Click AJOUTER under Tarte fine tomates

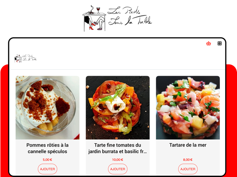click(118, 169)
